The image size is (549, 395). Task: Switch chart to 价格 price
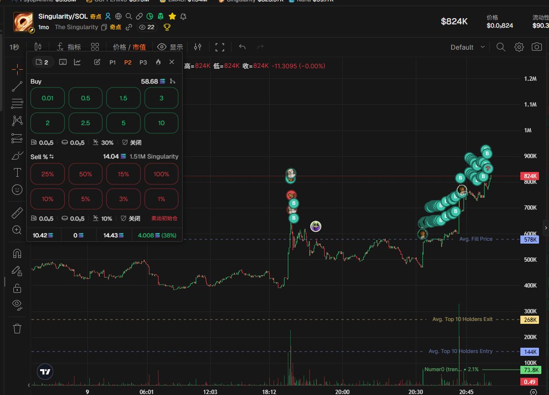[119, 47]
